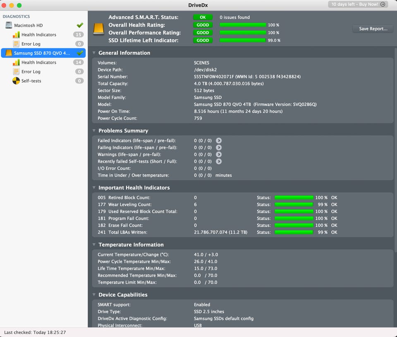Collapse the Temperature Information section

(94, 245)
